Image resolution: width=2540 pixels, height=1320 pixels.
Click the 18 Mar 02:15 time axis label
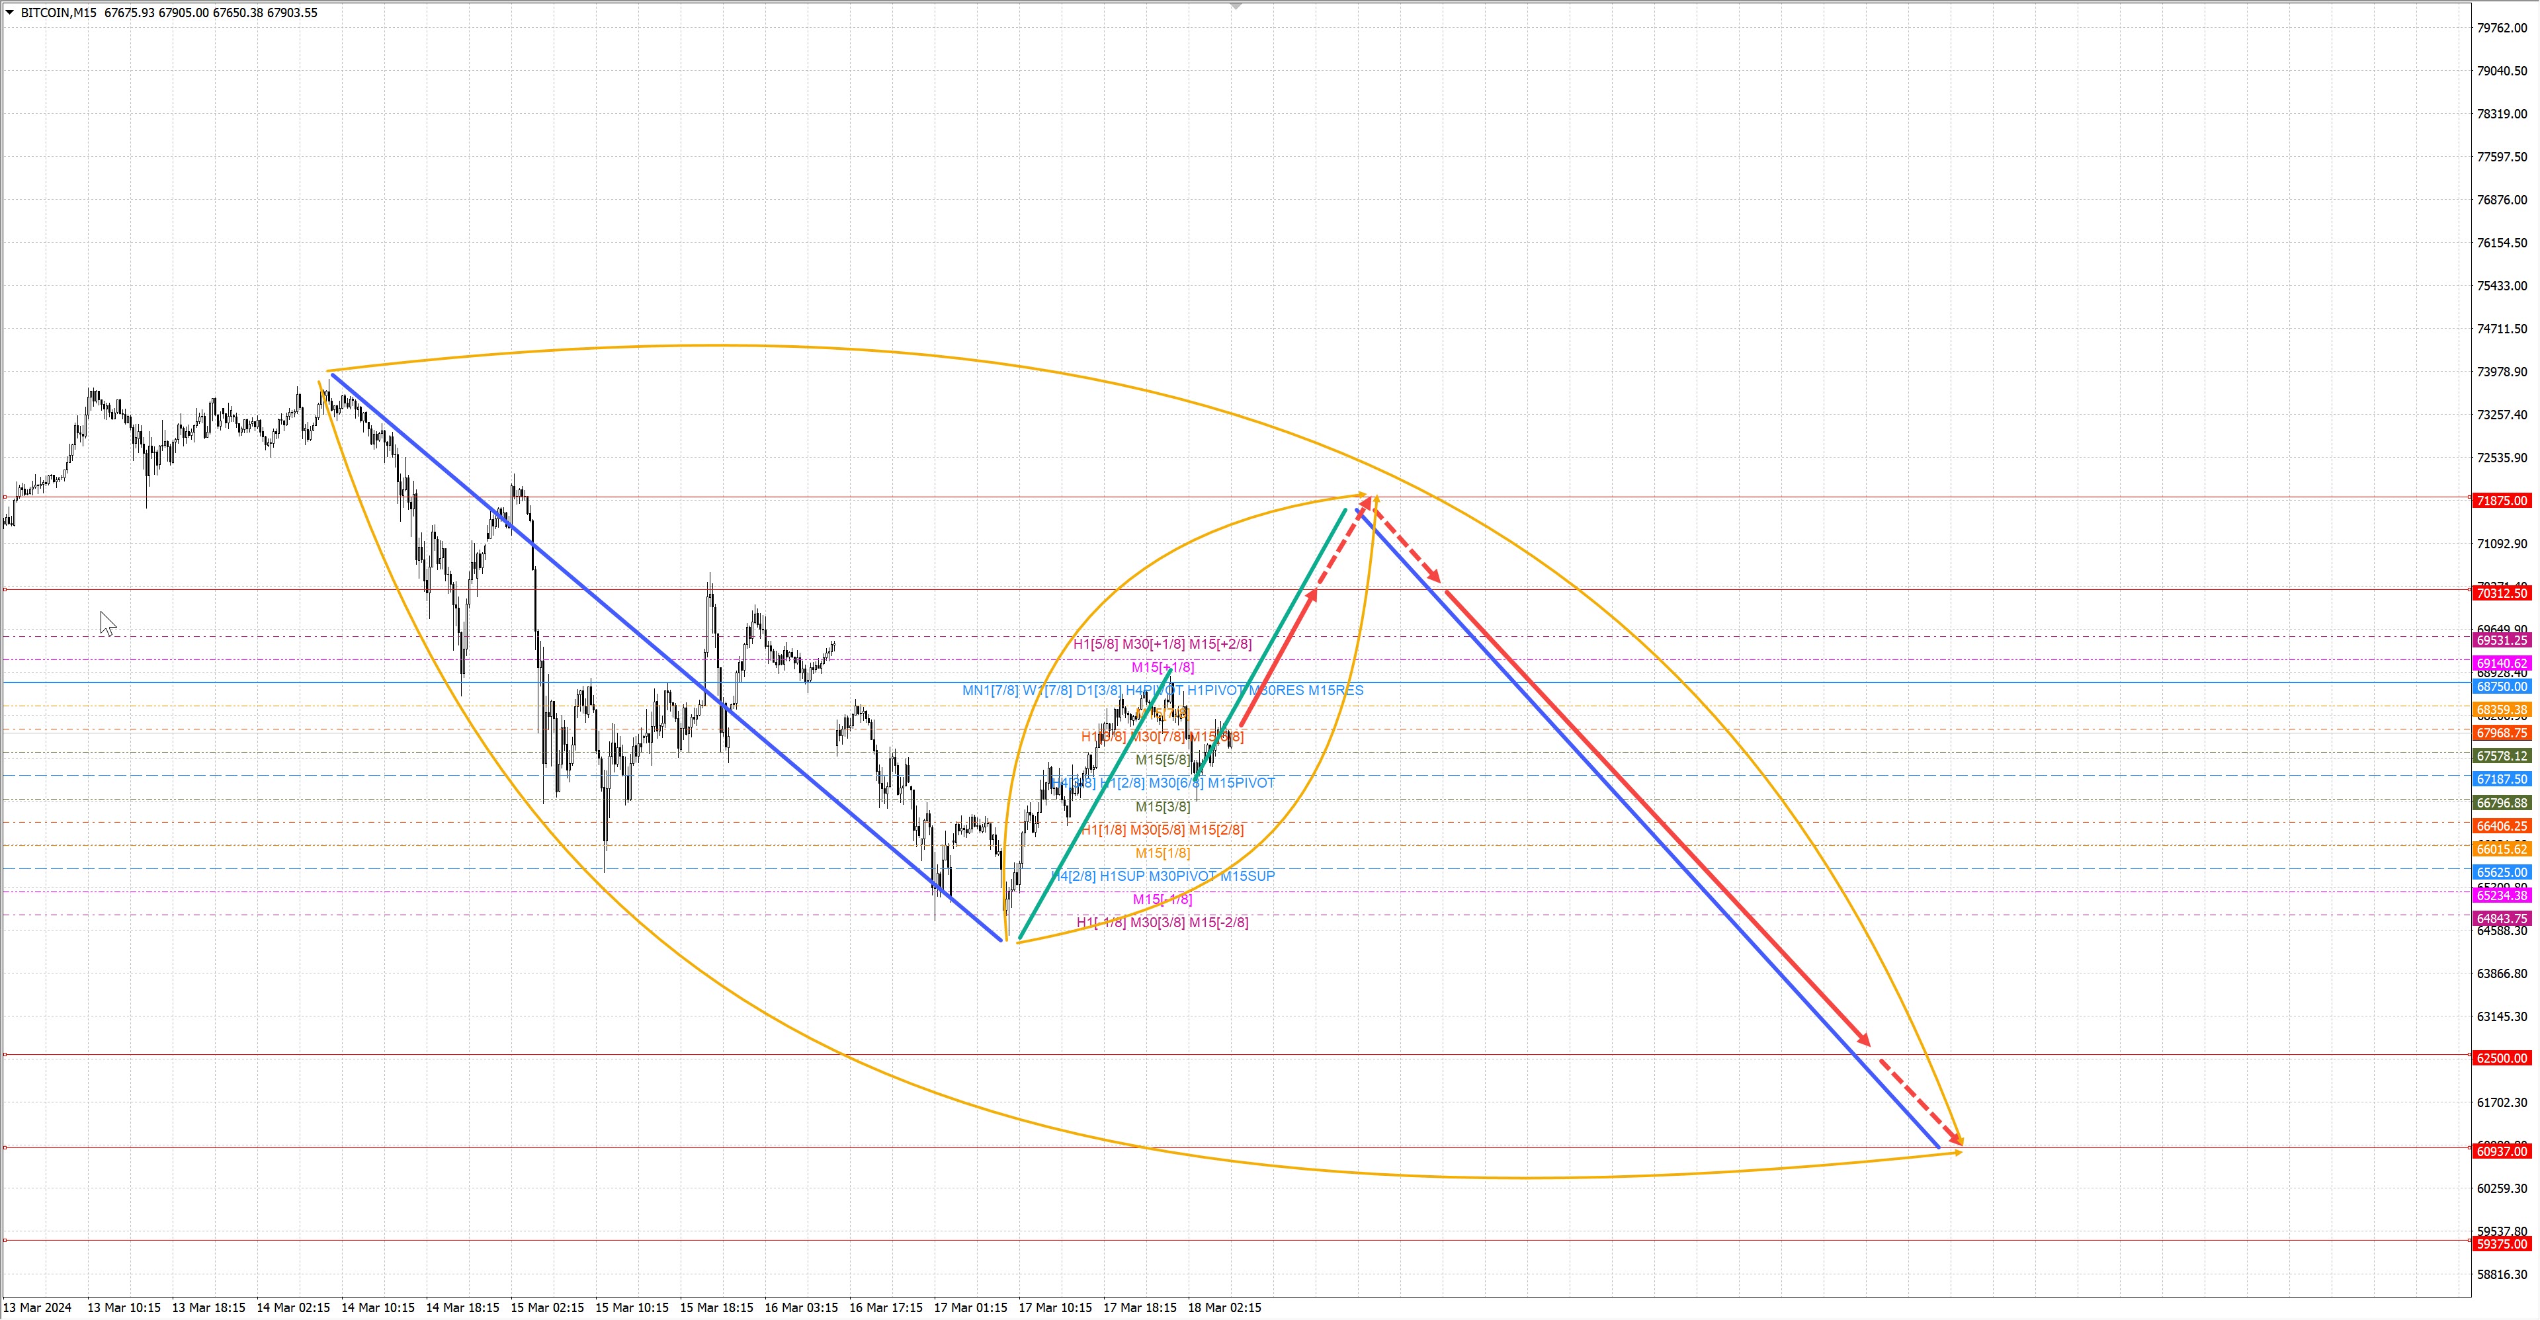1224,1307
